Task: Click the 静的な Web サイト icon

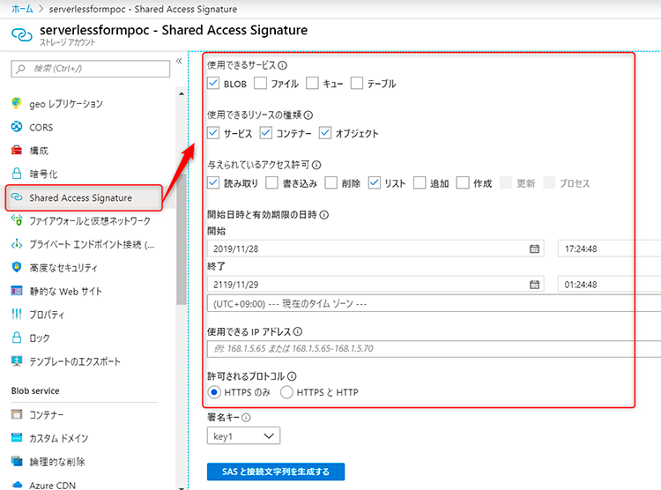Action: 17,291
